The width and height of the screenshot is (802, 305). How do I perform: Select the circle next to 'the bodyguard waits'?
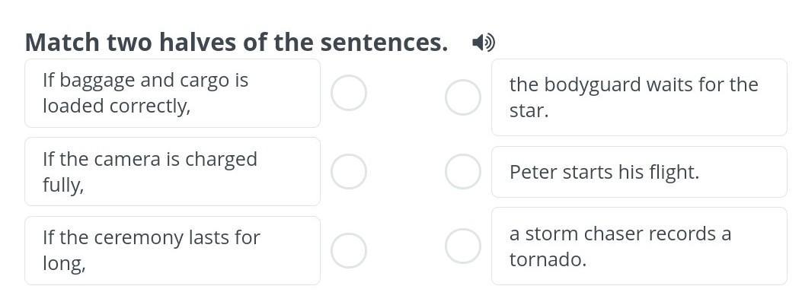462,97
